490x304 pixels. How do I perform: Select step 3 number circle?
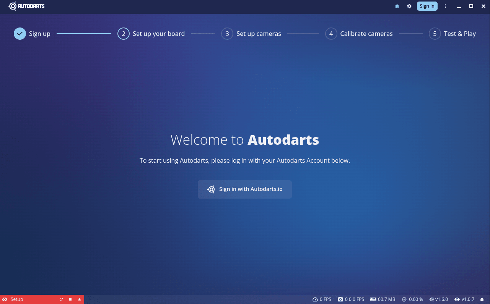(x=227, y=34)
